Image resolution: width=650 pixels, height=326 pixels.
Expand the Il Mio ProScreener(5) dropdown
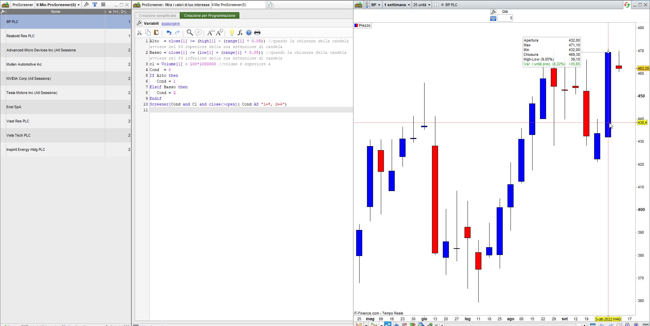(58, 5)
